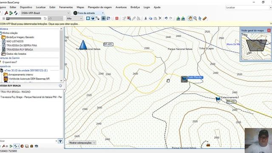Click the blue triangle summit marker

(x=83, y=45)
